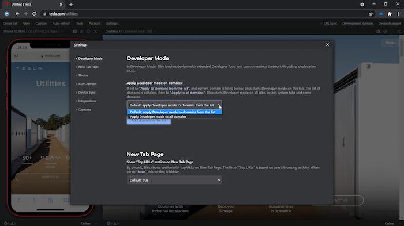
Task: Open the iPhone 12 Mini device selector
Action: click(32, 31)
